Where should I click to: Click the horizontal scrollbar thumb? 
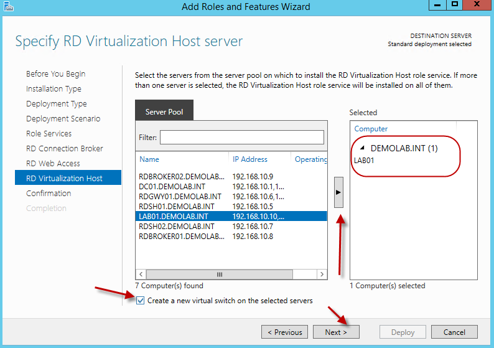[x=219, y=274]
